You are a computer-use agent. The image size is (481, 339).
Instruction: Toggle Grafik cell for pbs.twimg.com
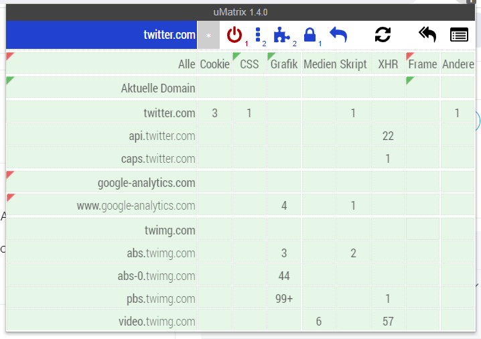[284, 298]
